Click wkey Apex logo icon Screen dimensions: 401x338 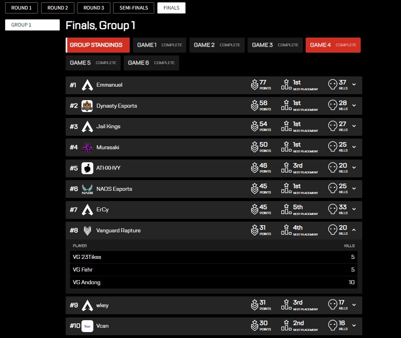[x=87, y=306]
